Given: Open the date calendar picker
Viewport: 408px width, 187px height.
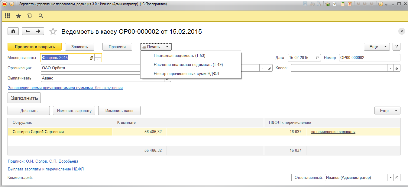Looking at the screenshot, I should (317, 58).
